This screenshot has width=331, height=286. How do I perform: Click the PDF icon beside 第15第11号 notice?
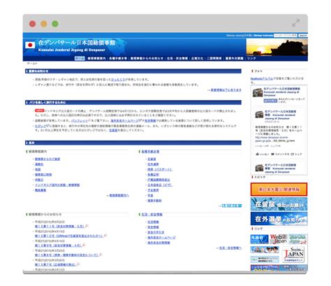click(87, 226)
